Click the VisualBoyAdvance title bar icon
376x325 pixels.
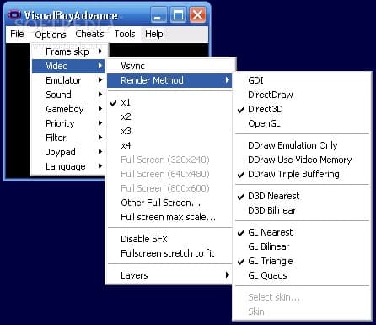(x=14, y=14)
